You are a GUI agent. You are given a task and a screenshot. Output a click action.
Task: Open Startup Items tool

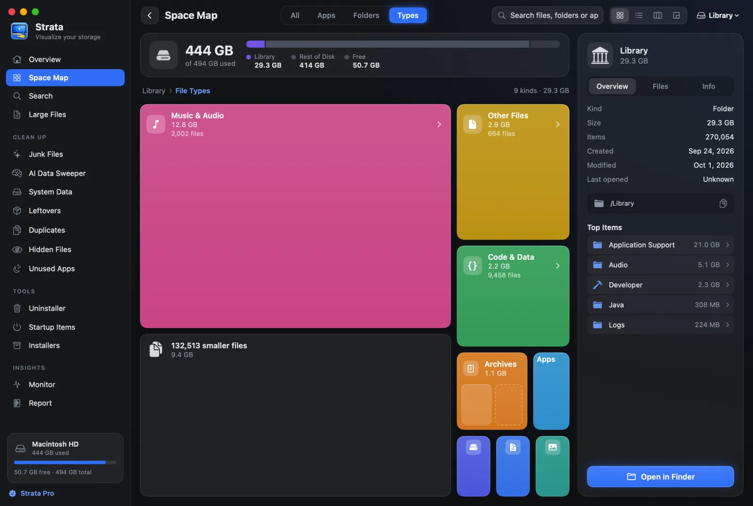tap(65, 327)
